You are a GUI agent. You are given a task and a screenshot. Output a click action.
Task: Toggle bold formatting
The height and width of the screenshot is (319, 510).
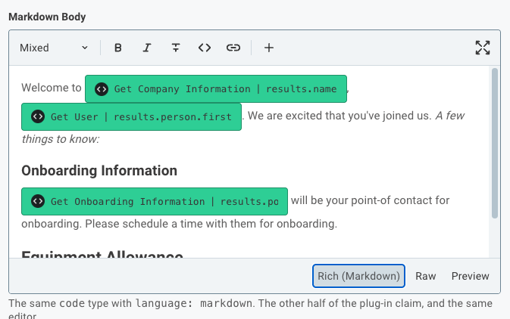tap(118, 48)
